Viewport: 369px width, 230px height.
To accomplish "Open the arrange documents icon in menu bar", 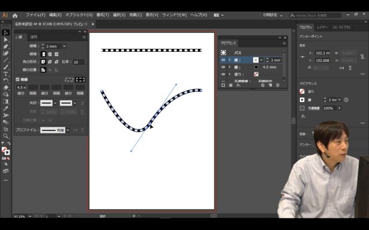I will tap(219, 16).
